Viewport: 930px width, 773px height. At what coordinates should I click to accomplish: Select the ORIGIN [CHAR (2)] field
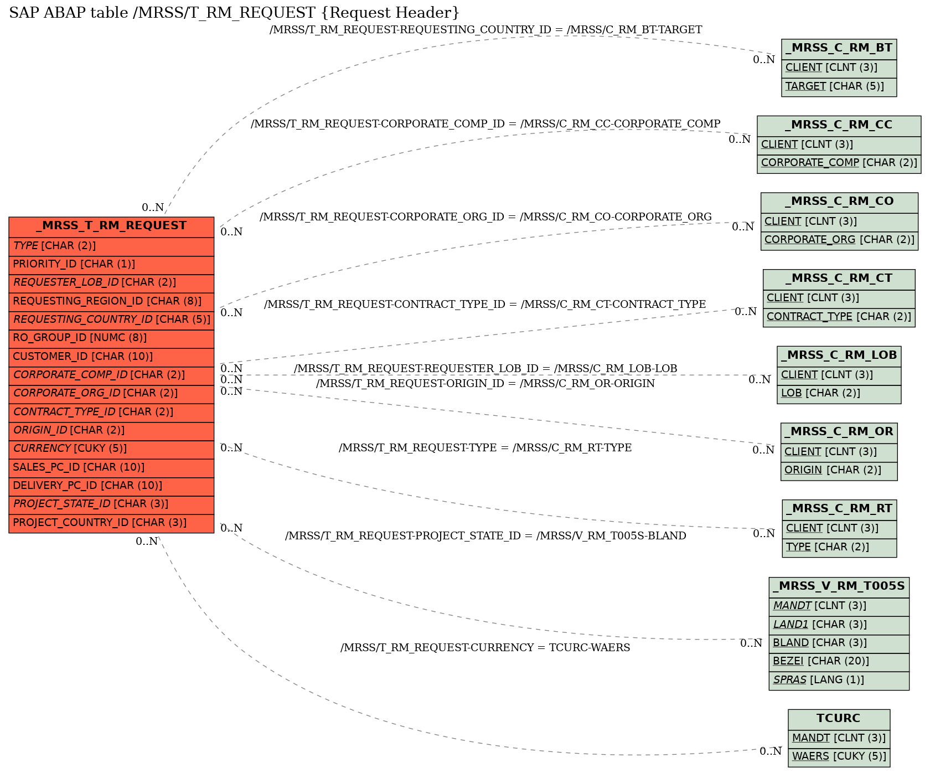click(x=839, y=471)
